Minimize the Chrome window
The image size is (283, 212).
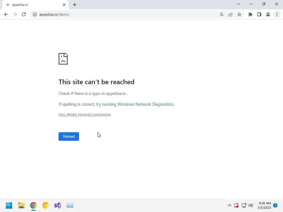coord(251,4)
